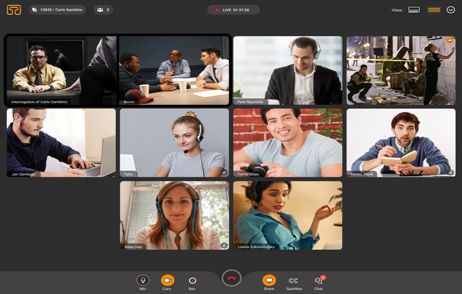Open the Chat with 7 unread messages

point(319,281)
